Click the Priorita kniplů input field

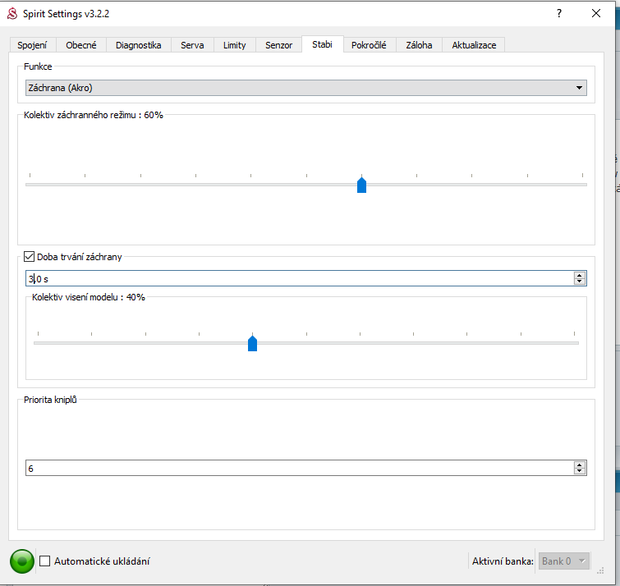pos(296,468)
